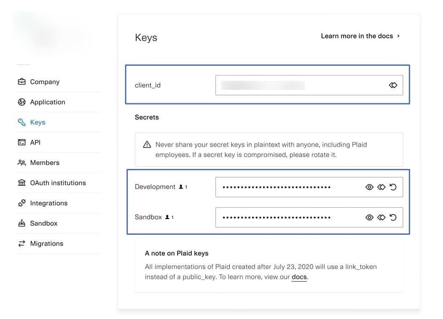Show the Sandbox secret value
443x319 pixels.
tap(369, 217)
